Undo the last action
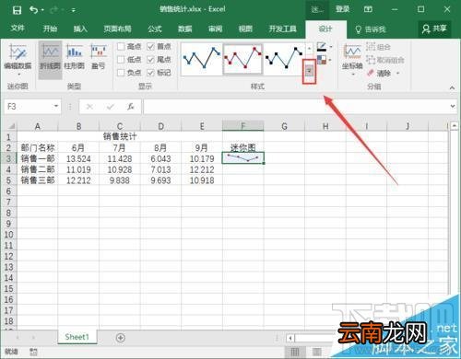Image resolution: width=461 pixels, height=359 pixels. click(33, 10)
